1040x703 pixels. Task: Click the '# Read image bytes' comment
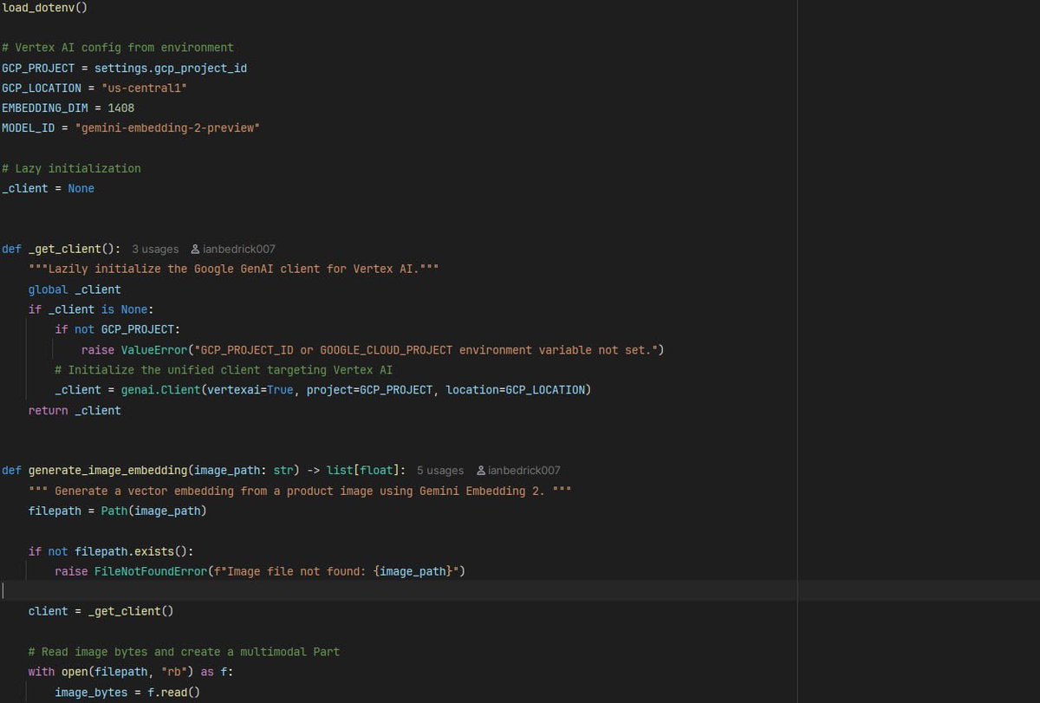tap(184, 652)
